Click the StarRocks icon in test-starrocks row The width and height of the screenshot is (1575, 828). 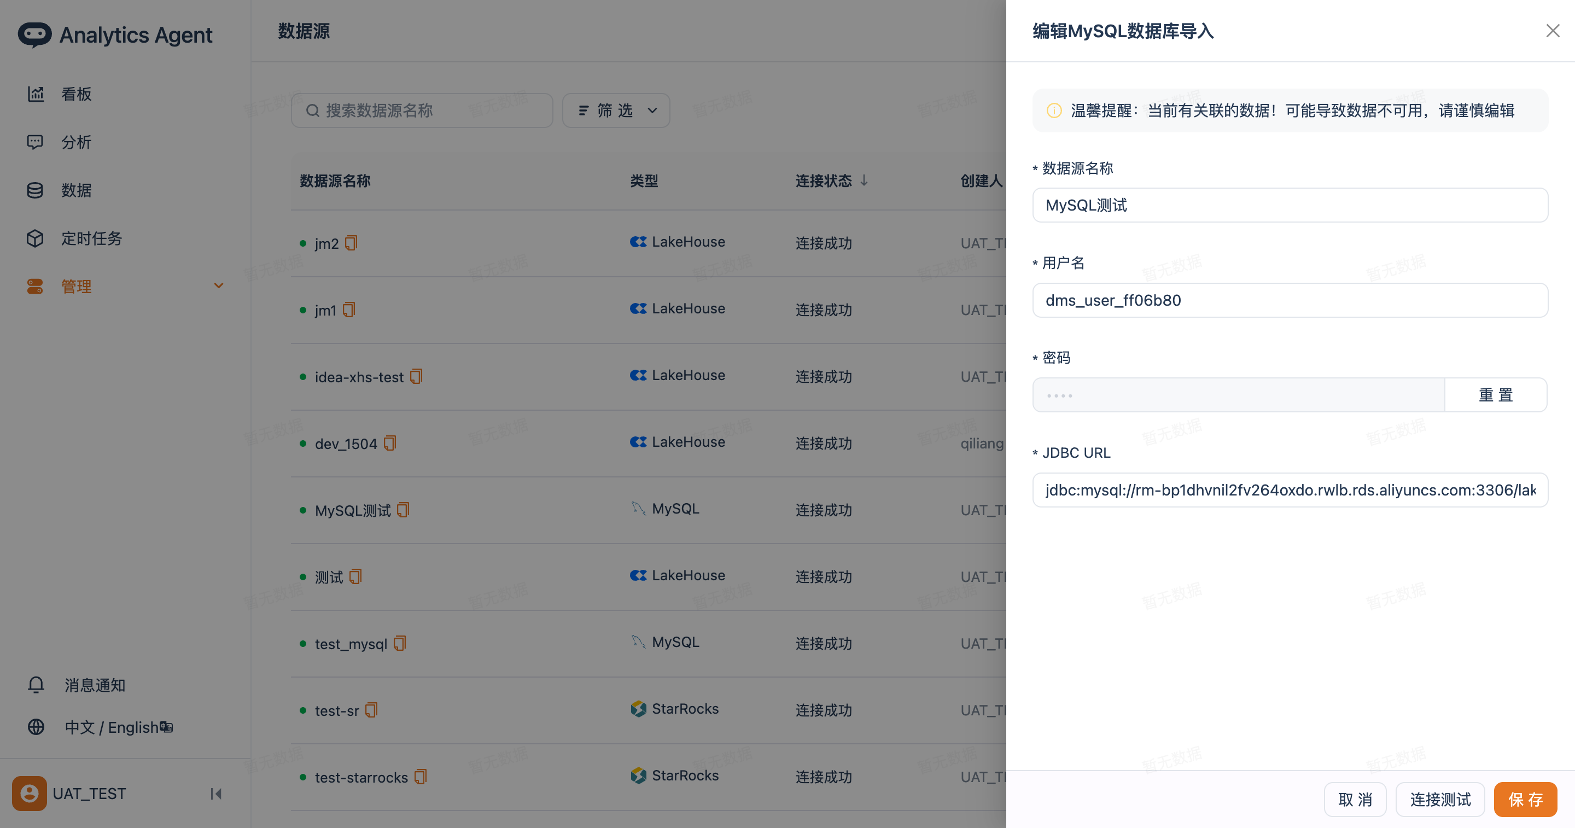pyautogui.click(x=638, y=775)
